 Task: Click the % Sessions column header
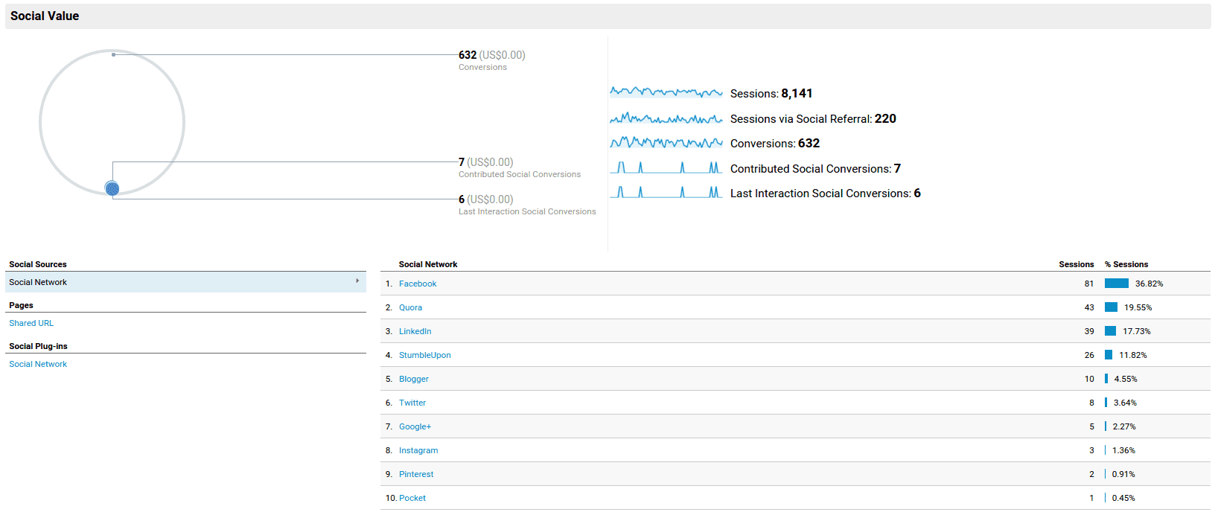click(x=1126, y=264)
